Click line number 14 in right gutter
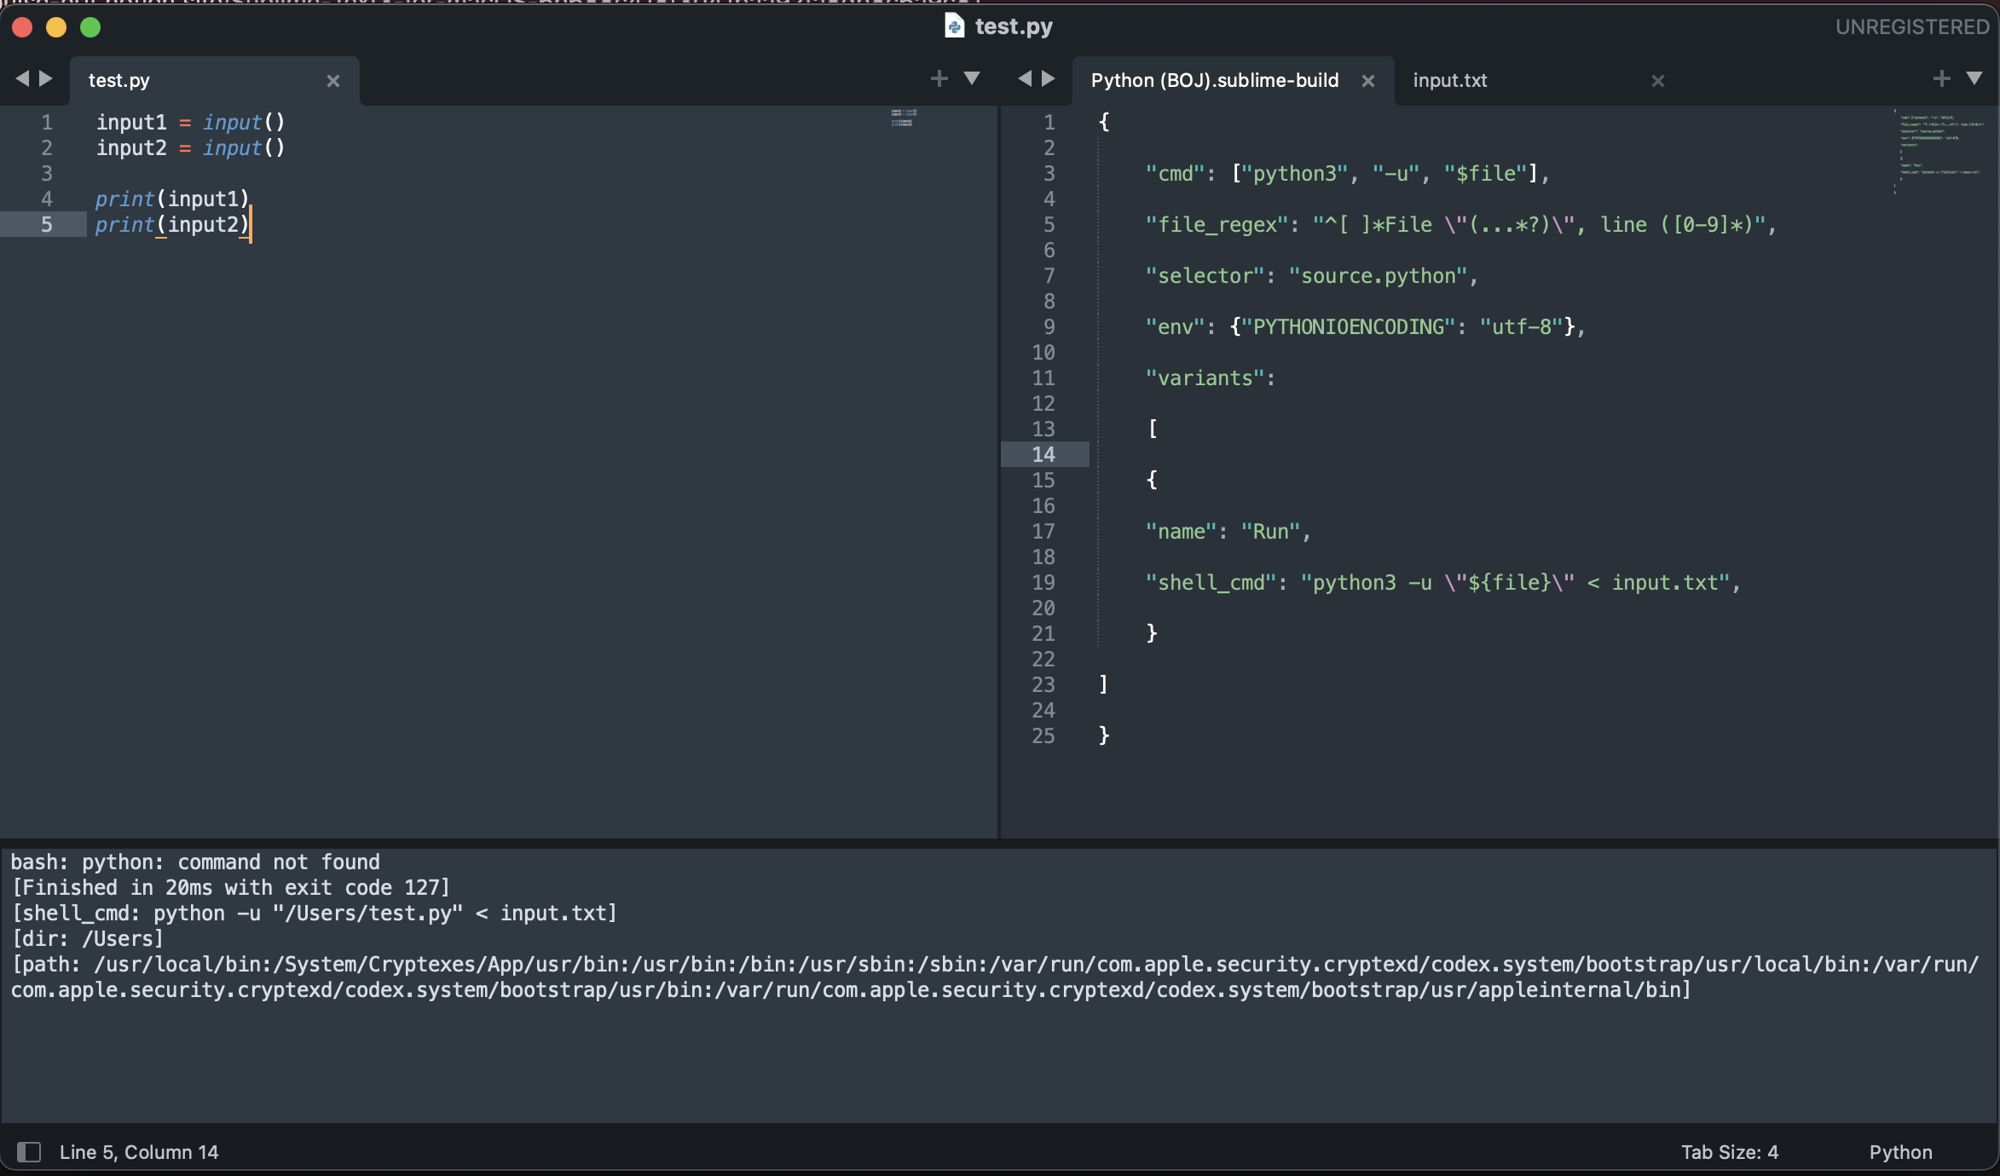This screenshot has width=2000, height=1176. pyautogui.click(x=1043, y=455)
